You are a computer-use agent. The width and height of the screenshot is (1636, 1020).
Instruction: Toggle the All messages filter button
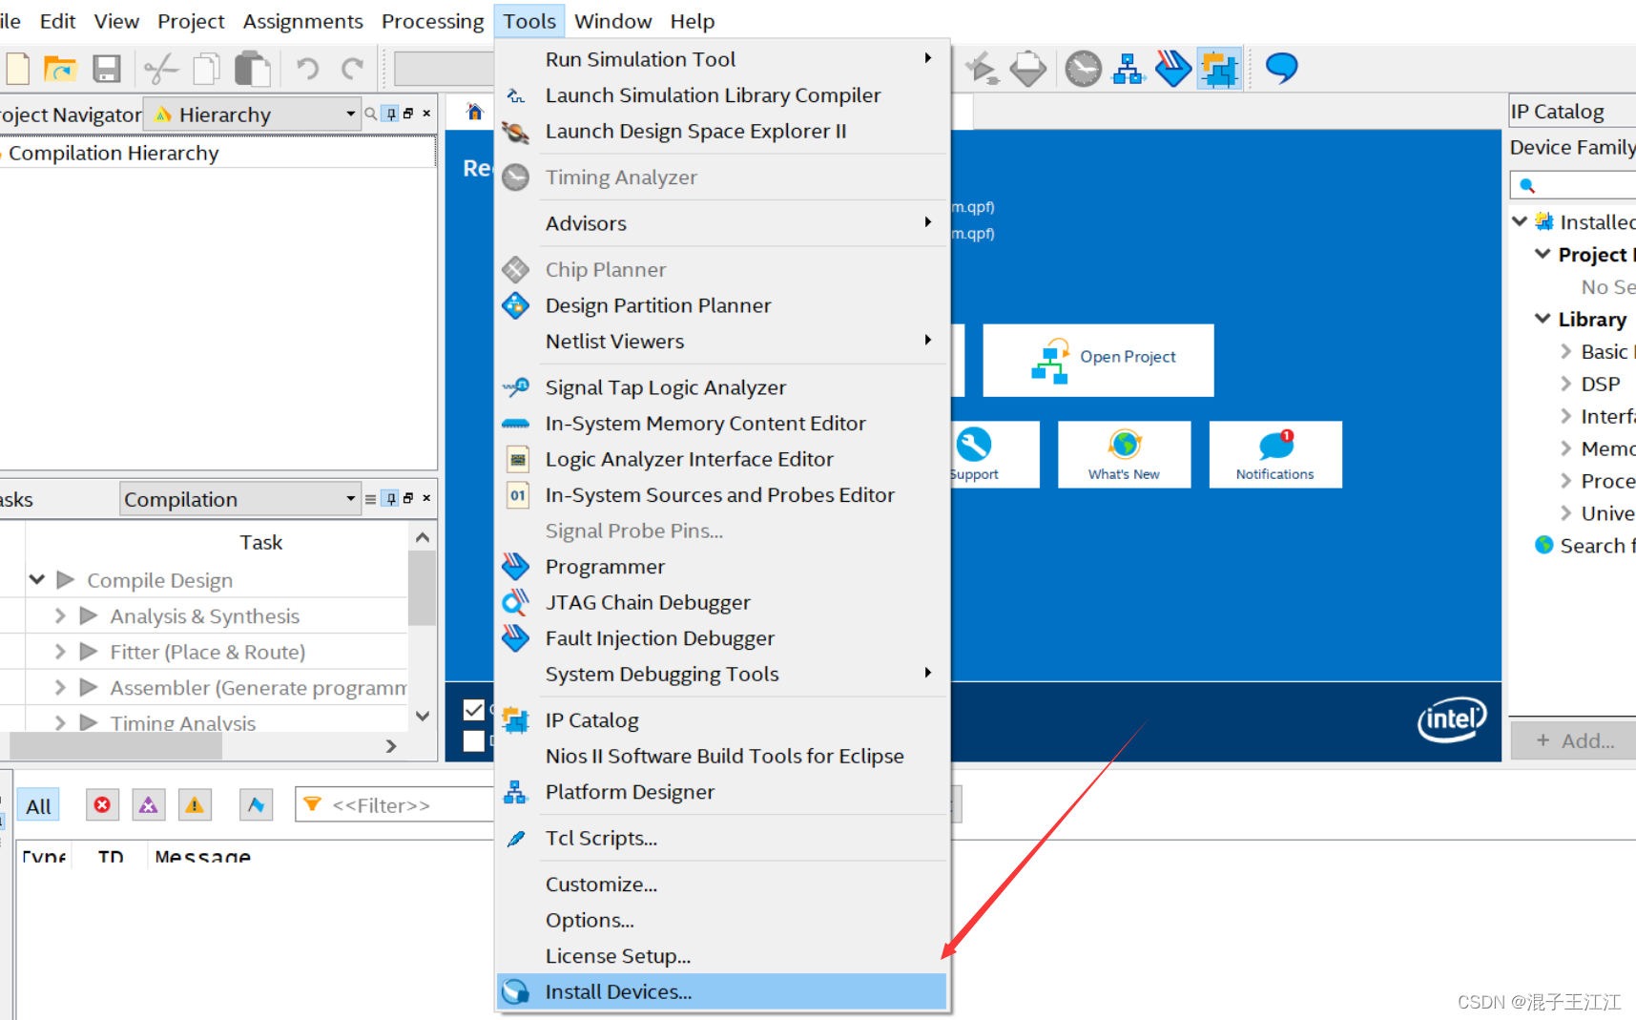(39, 805)
